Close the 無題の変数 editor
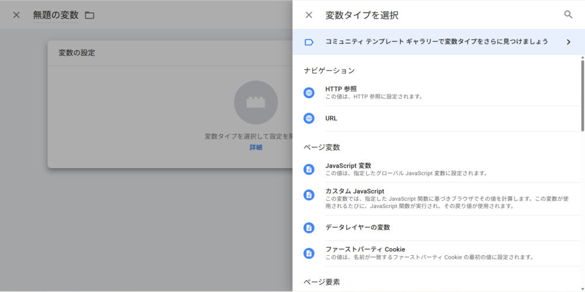The width and height of the screenshot is (585, 292). (x=16, y=15)
